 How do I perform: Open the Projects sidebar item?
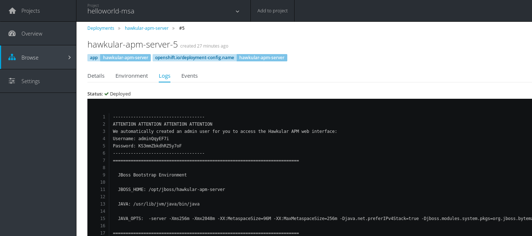[38, 11]
